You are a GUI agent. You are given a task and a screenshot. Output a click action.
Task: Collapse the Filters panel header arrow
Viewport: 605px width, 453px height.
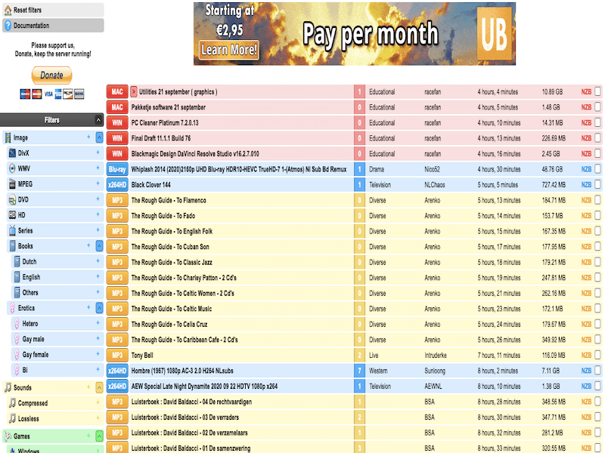(x=98, y=120)
